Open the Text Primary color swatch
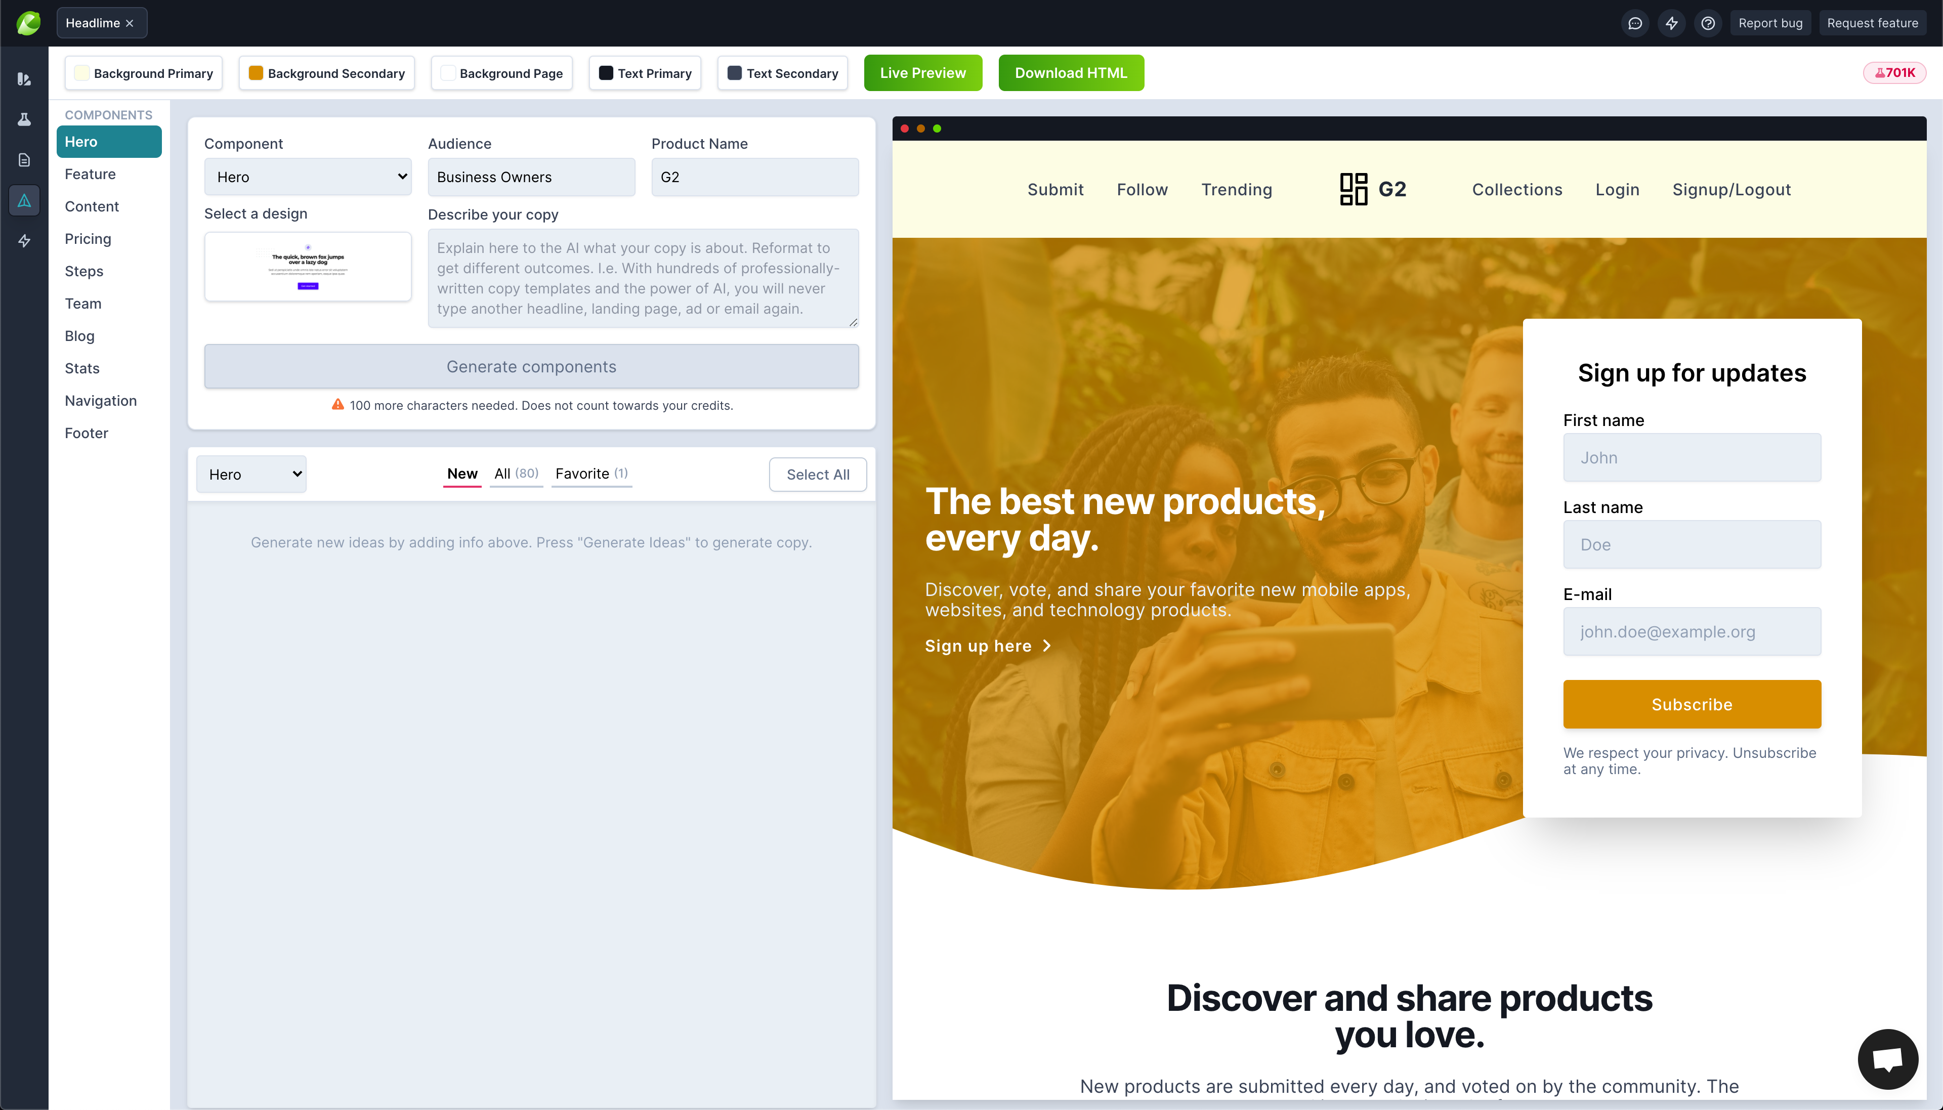The height and width of the screenshot is (1110, 1943). pos(645,73)
